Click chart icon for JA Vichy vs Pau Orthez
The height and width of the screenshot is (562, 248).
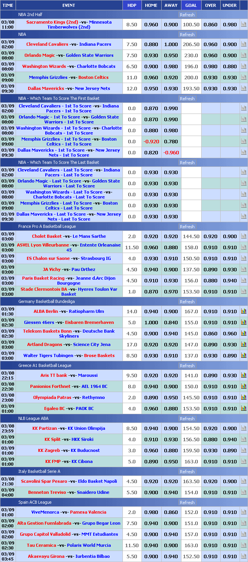[x=244, y=269]
